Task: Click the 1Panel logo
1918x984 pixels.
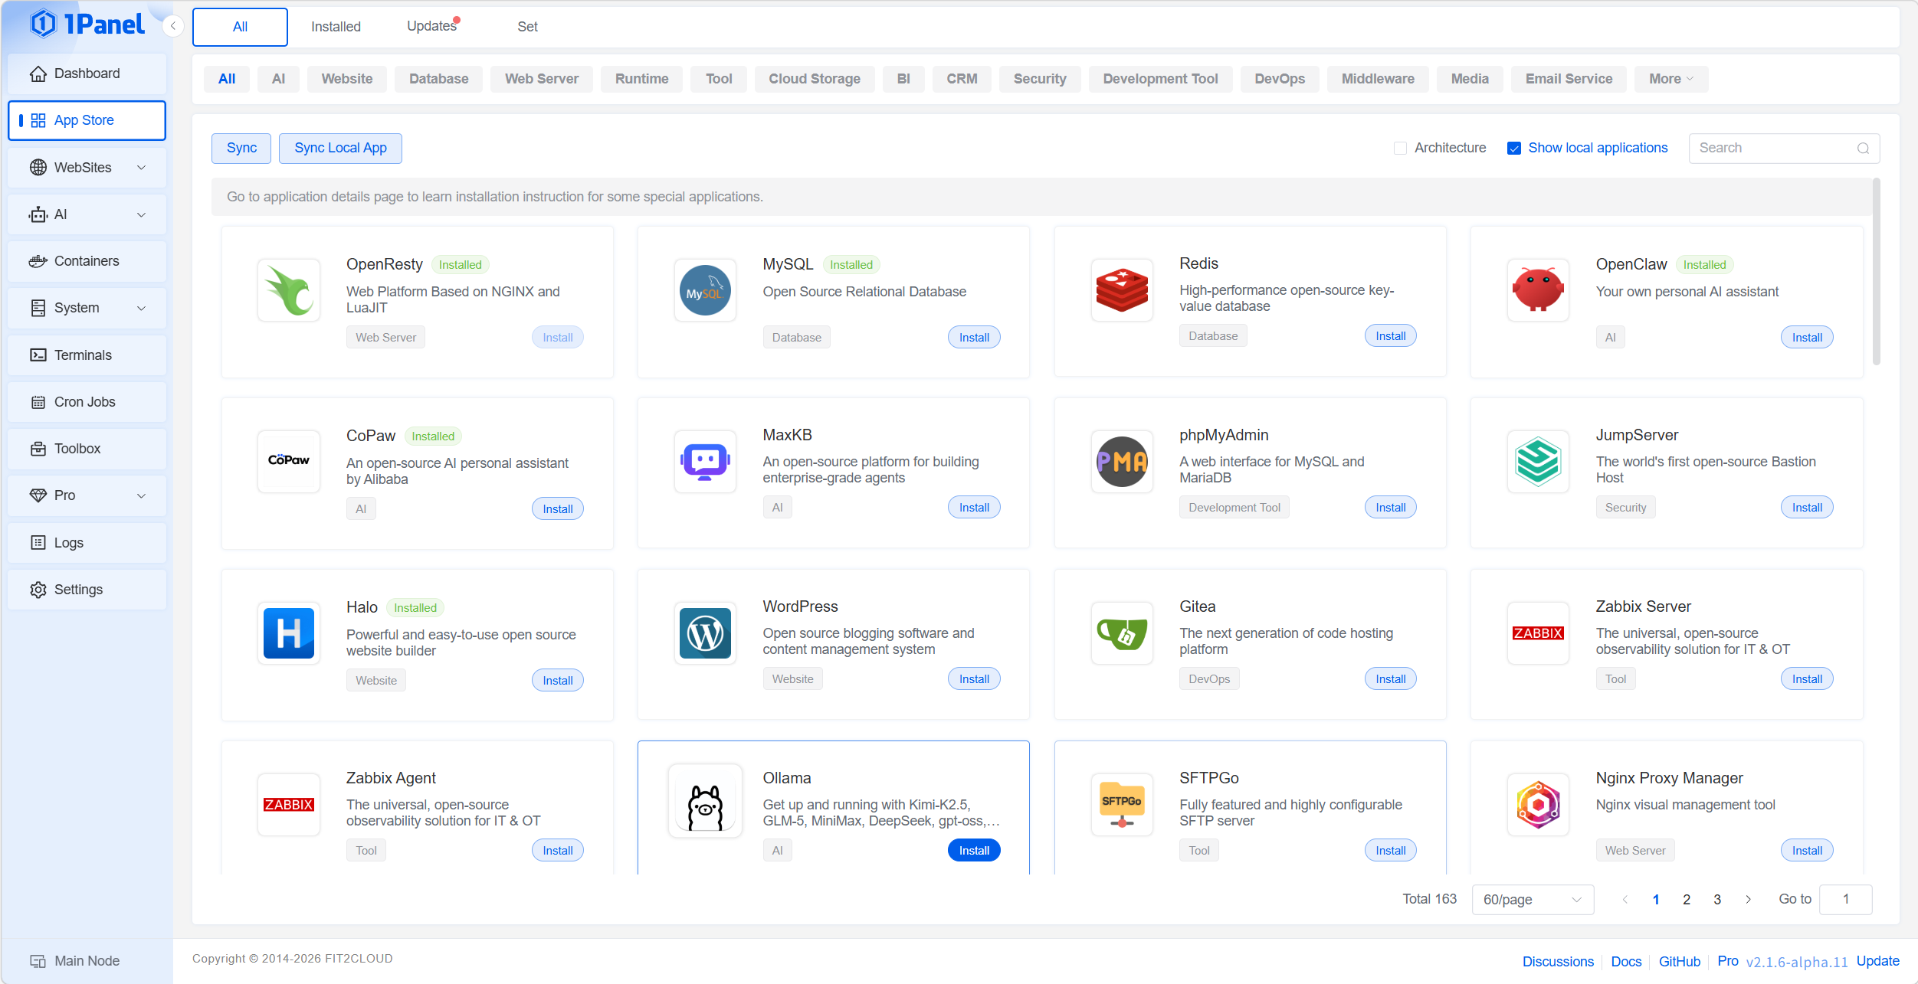Action: (87, 25)
